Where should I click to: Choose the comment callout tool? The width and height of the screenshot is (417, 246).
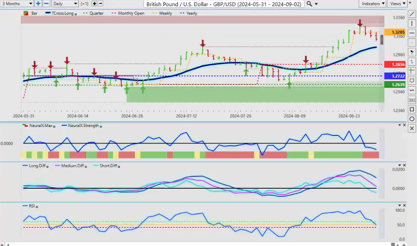412,81
